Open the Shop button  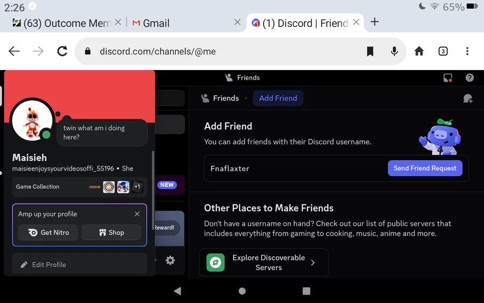tap(111, 232)
